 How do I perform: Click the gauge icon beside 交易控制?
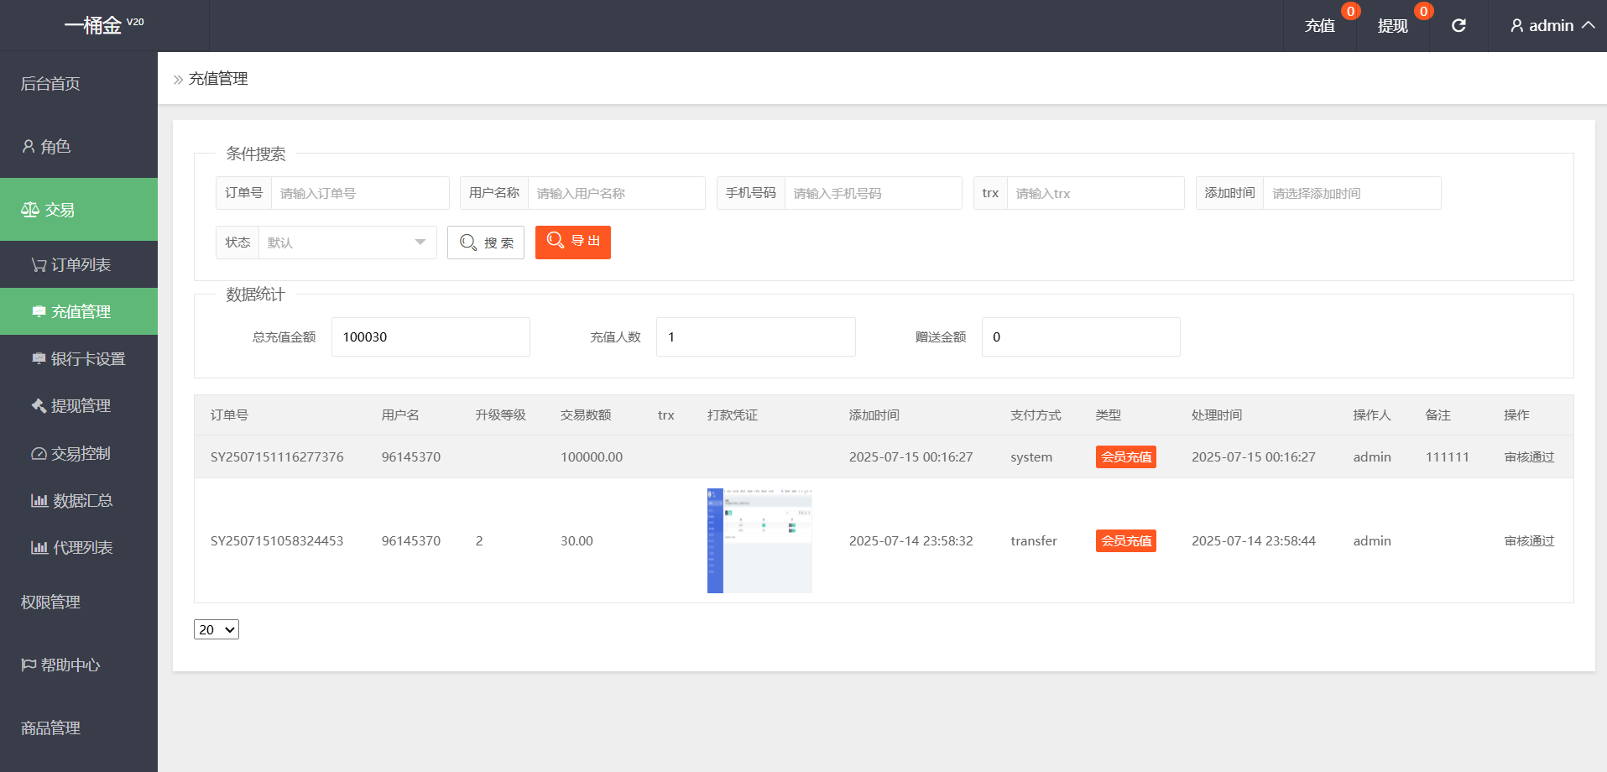[x=39, y=453]
